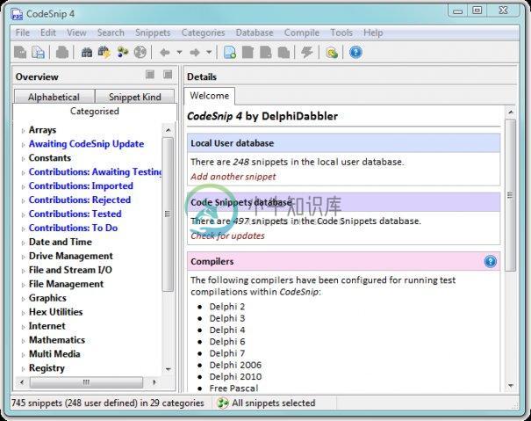This screenshot has width=531, height=421.
Task: Click the Delphi 2010 compiler entry
Action: coord(235,376)
